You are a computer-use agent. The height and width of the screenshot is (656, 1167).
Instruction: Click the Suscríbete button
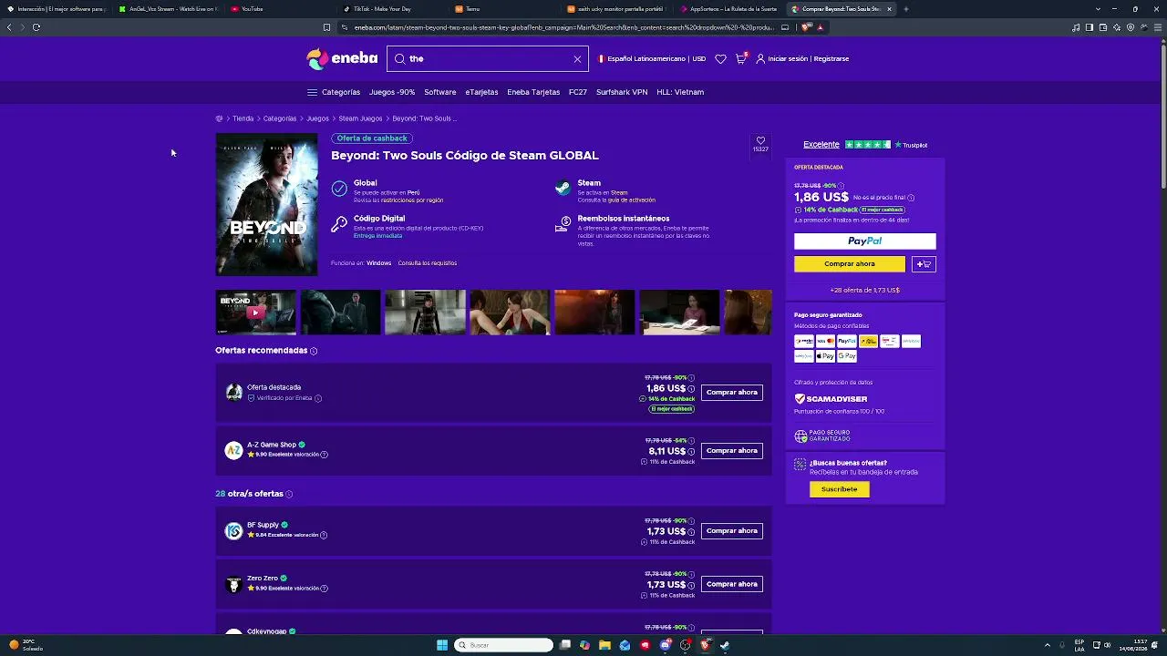839,489
